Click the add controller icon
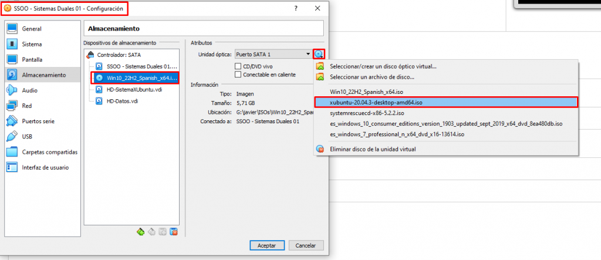Image resolution: width=601 pixels, height=260 pixels. (x=140, y=232)
